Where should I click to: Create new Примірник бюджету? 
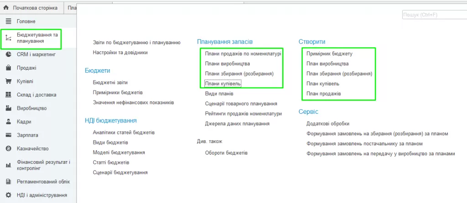coord(329,54)
